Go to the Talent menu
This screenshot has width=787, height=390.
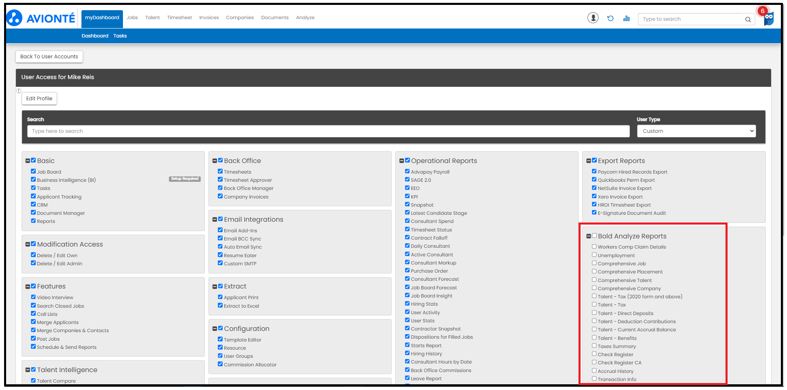[x=152, y=18]
